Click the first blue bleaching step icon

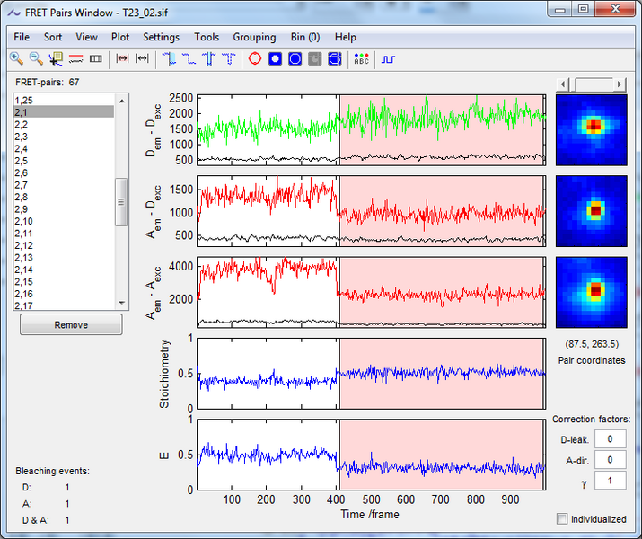pos(171,59)
